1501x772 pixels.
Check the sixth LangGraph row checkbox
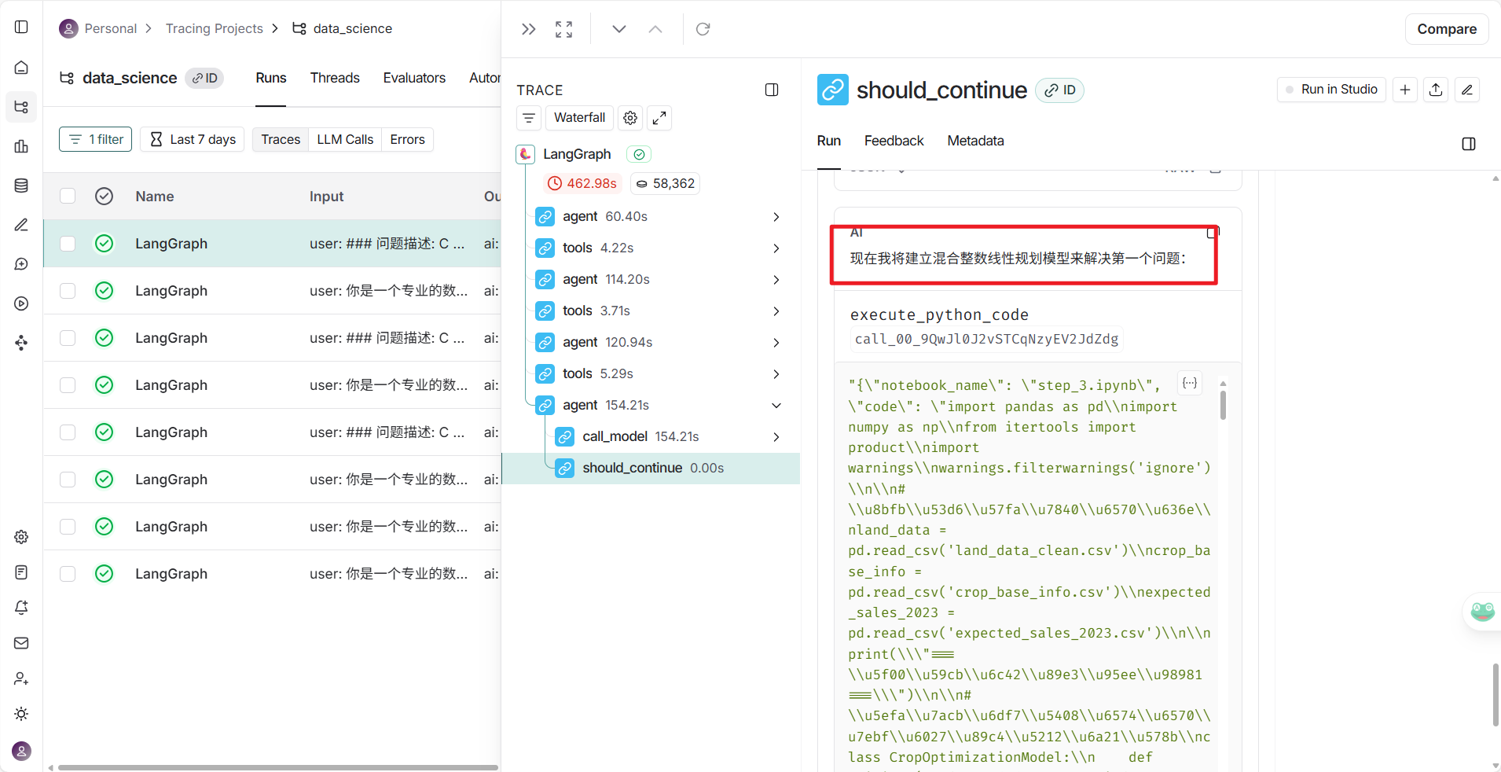(68, 480)
